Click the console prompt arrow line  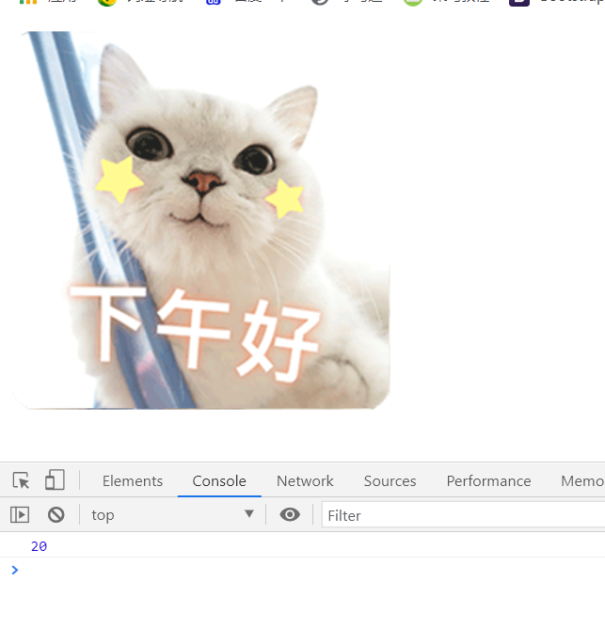pyautogui.click(x=302, y=570)
